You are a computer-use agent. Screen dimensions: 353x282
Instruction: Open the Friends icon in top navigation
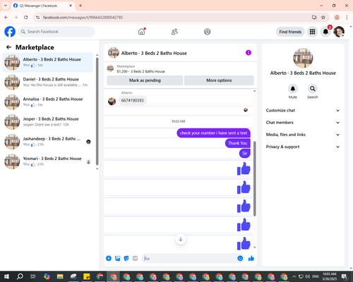click(174, 32)
